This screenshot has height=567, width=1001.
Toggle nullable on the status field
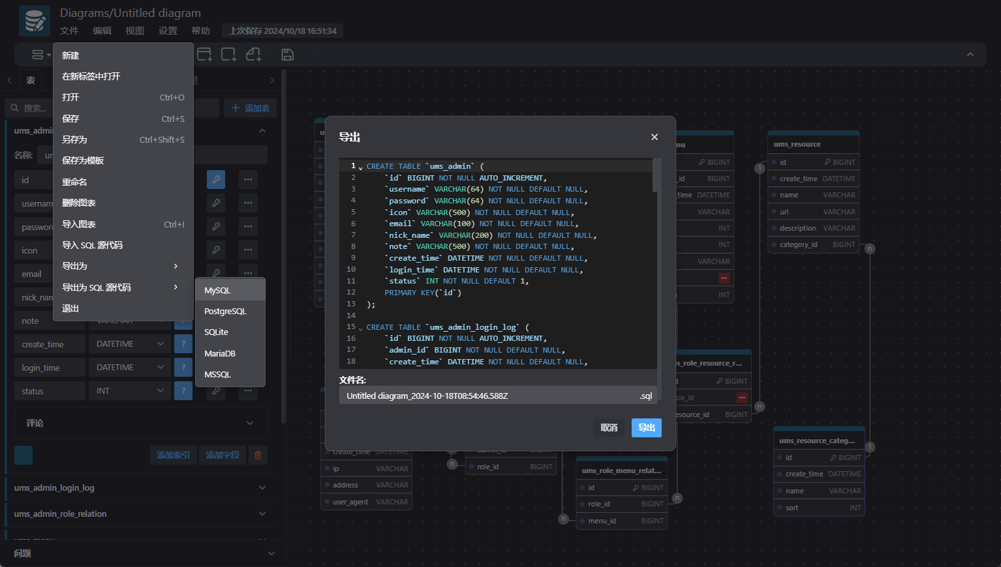coord(183,391)
